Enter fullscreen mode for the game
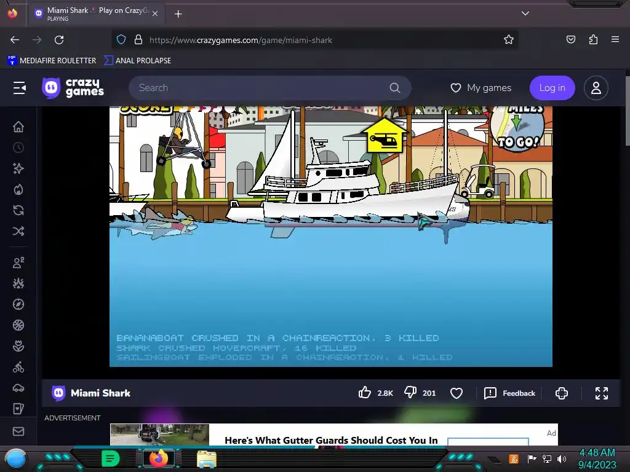 [602, 393]
